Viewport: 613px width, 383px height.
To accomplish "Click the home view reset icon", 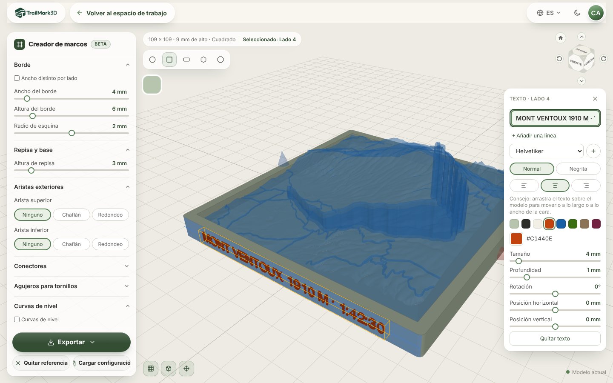I will click(561, 38).
